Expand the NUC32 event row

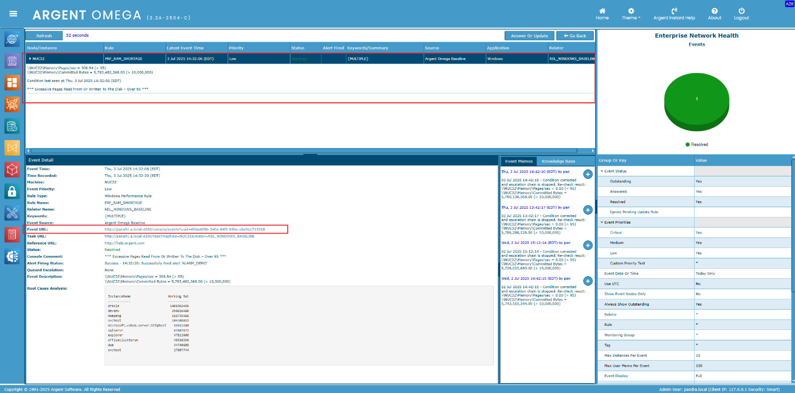coord(30,59)
